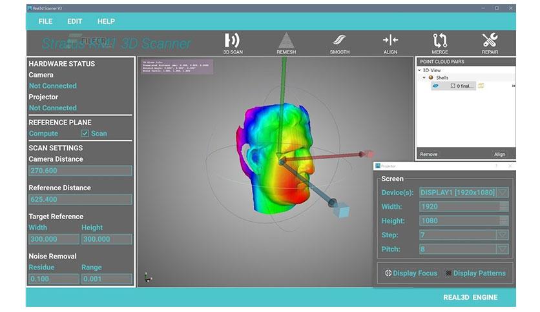540x312 pixels.
Task: Click the small axis indicator in the viewport corner
Action: click(148, 277)
